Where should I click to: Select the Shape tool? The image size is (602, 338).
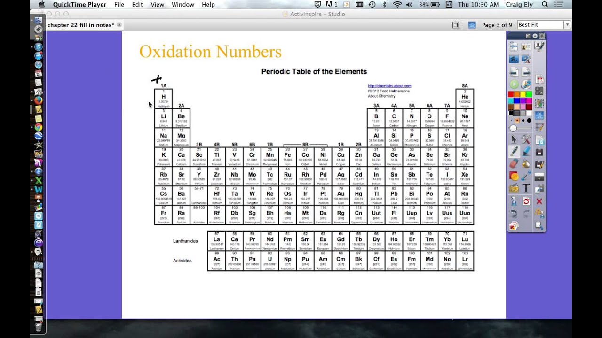514,177
